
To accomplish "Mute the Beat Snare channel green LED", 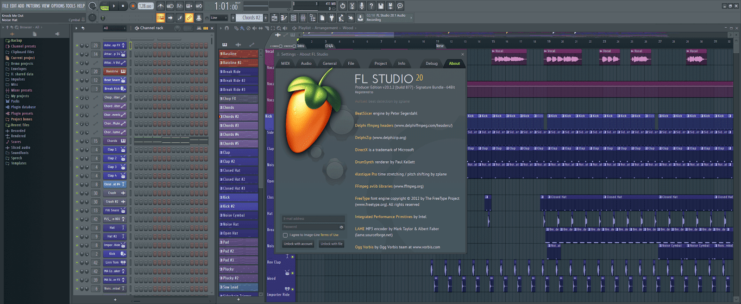I will pyautogui.click(x=77, y=80).
